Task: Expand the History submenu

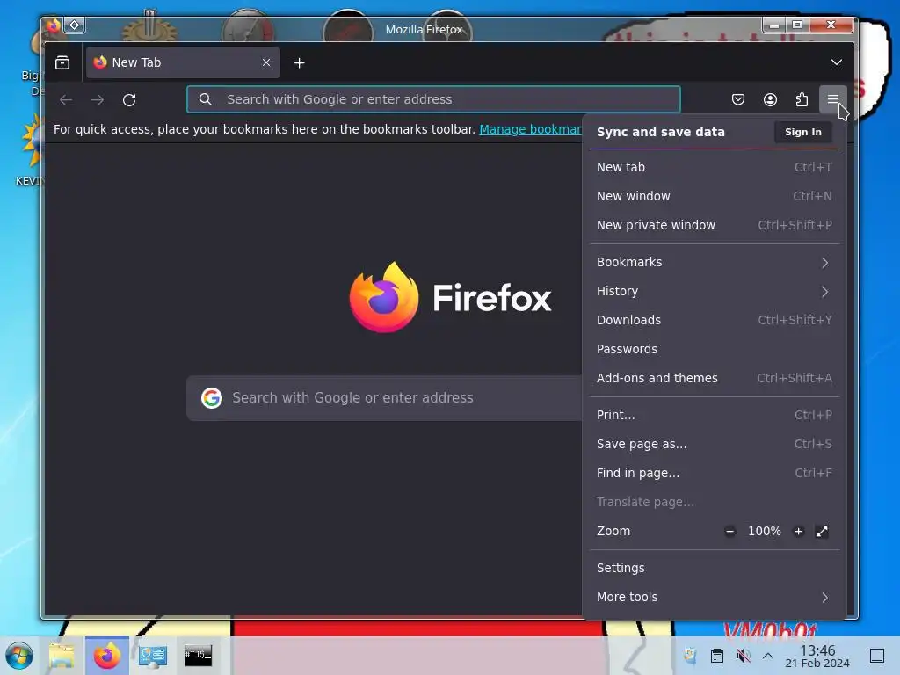Action: 714,291
